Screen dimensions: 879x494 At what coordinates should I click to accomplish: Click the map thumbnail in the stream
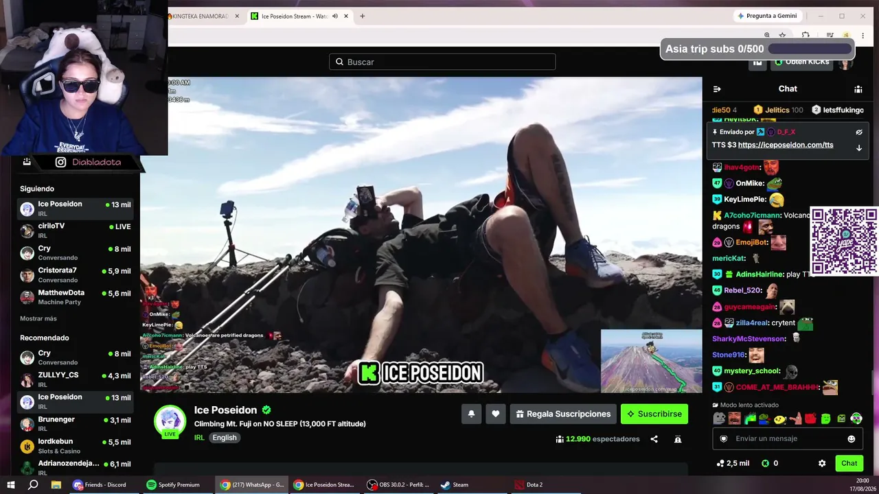(x=652, y=361)
